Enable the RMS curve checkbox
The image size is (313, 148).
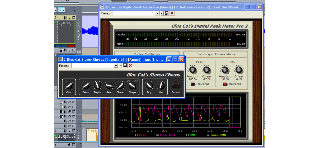pyautogui.click(x=187, y=135)
